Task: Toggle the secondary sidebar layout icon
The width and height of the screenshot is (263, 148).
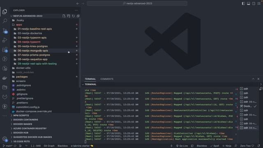Action: [254, 4]
